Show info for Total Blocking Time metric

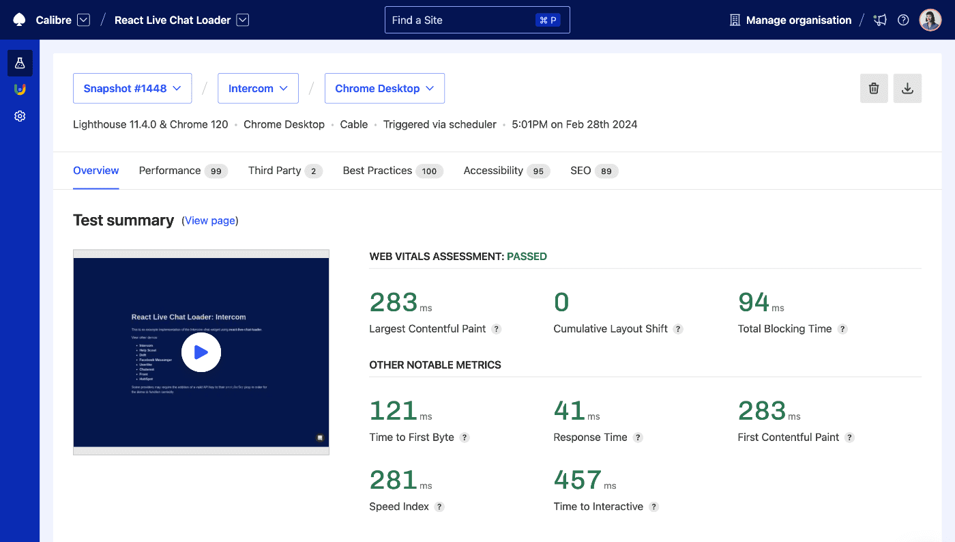point(842,329)
